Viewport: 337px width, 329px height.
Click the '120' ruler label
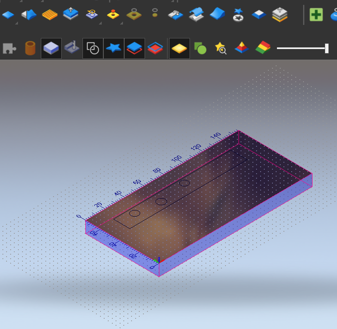click(x=196, y=147)
